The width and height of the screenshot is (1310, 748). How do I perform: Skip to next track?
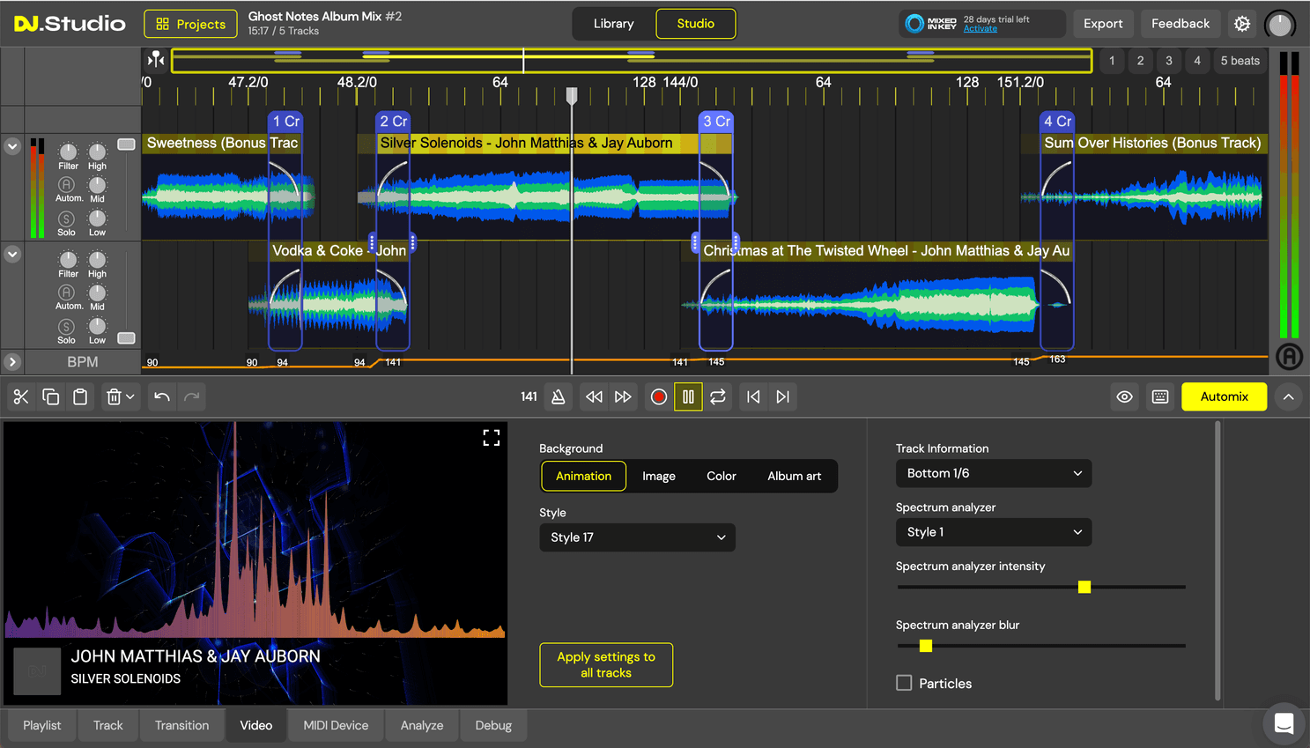click(x=782, y=397)
